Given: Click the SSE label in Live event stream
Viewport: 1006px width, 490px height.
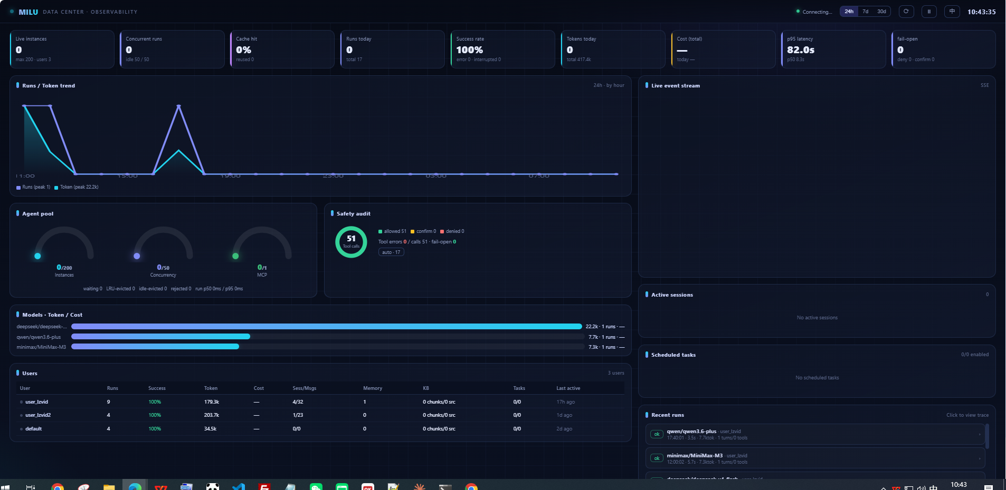Looking at the screenshot, I should pyautogui.click(x=985, y=85).
